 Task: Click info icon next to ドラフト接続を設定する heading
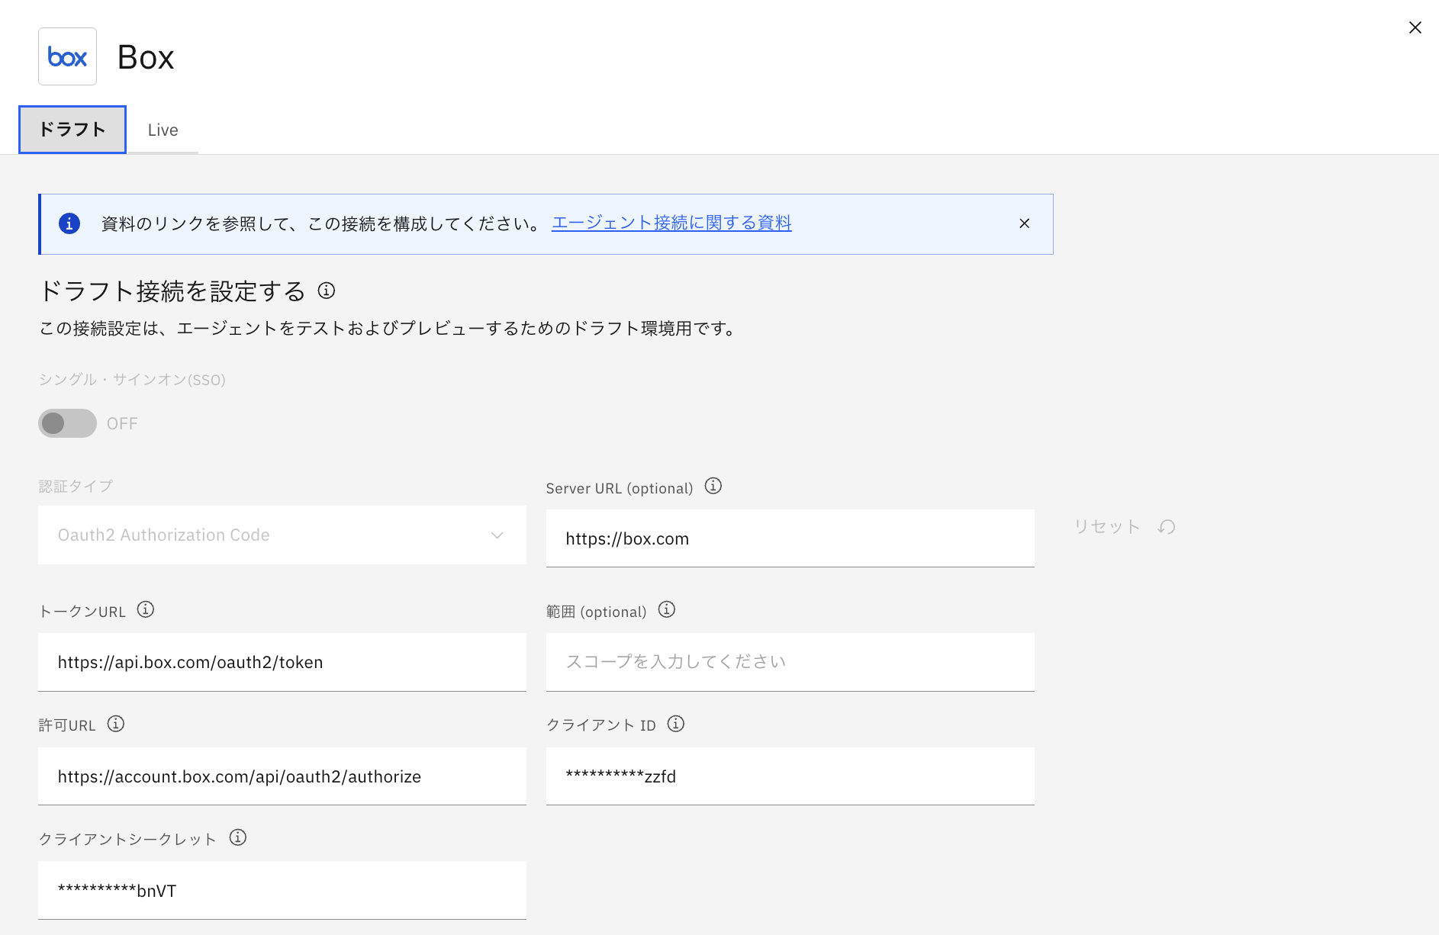(x=327, y=291)
